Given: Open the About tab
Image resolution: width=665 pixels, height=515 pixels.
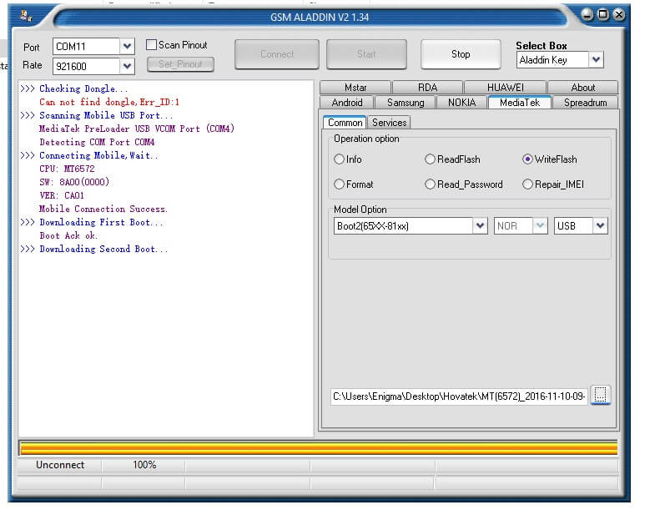Looking at the screenshot, I should point(583,88).
